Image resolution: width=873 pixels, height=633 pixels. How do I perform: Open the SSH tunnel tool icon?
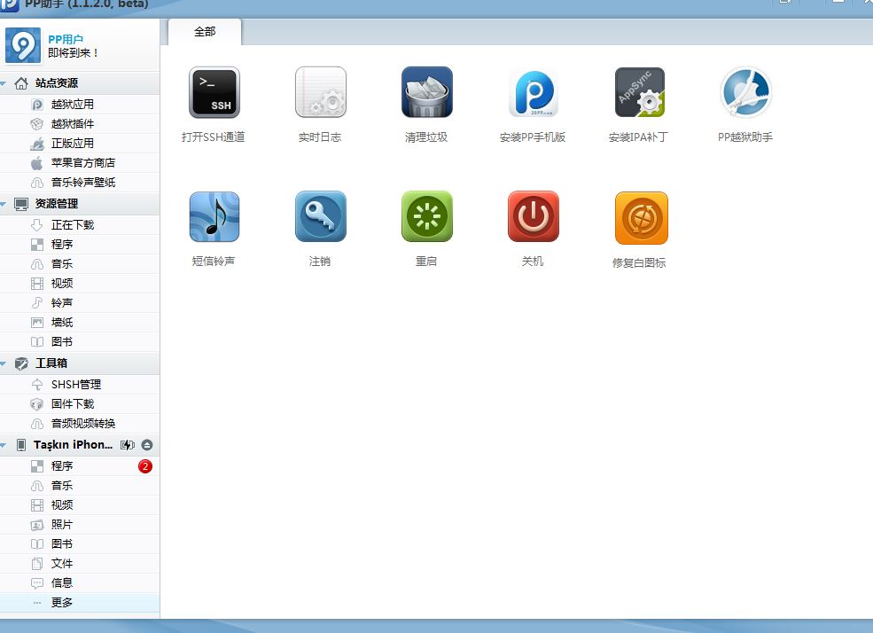tap(214, 92)
